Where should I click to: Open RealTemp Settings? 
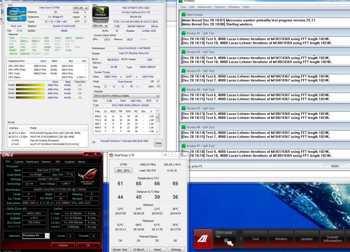click(x=176, y=249)
